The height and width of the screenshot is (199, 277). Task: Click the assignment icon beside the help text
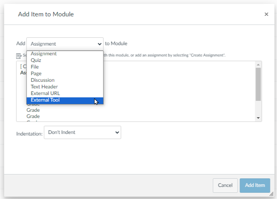[x=19, y=56]
